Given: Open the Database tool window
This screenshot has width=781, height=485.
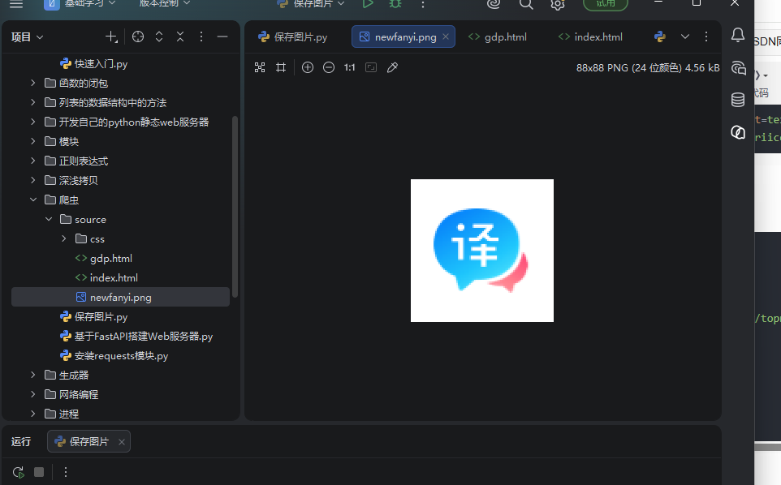Looking at the screenshot, I should [x=738, y=100].
